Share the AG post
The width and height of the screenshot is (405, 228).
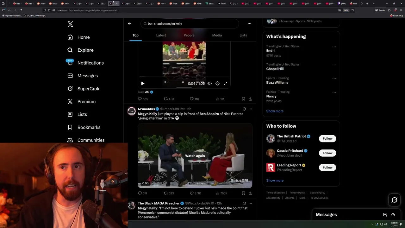point(250,99)
